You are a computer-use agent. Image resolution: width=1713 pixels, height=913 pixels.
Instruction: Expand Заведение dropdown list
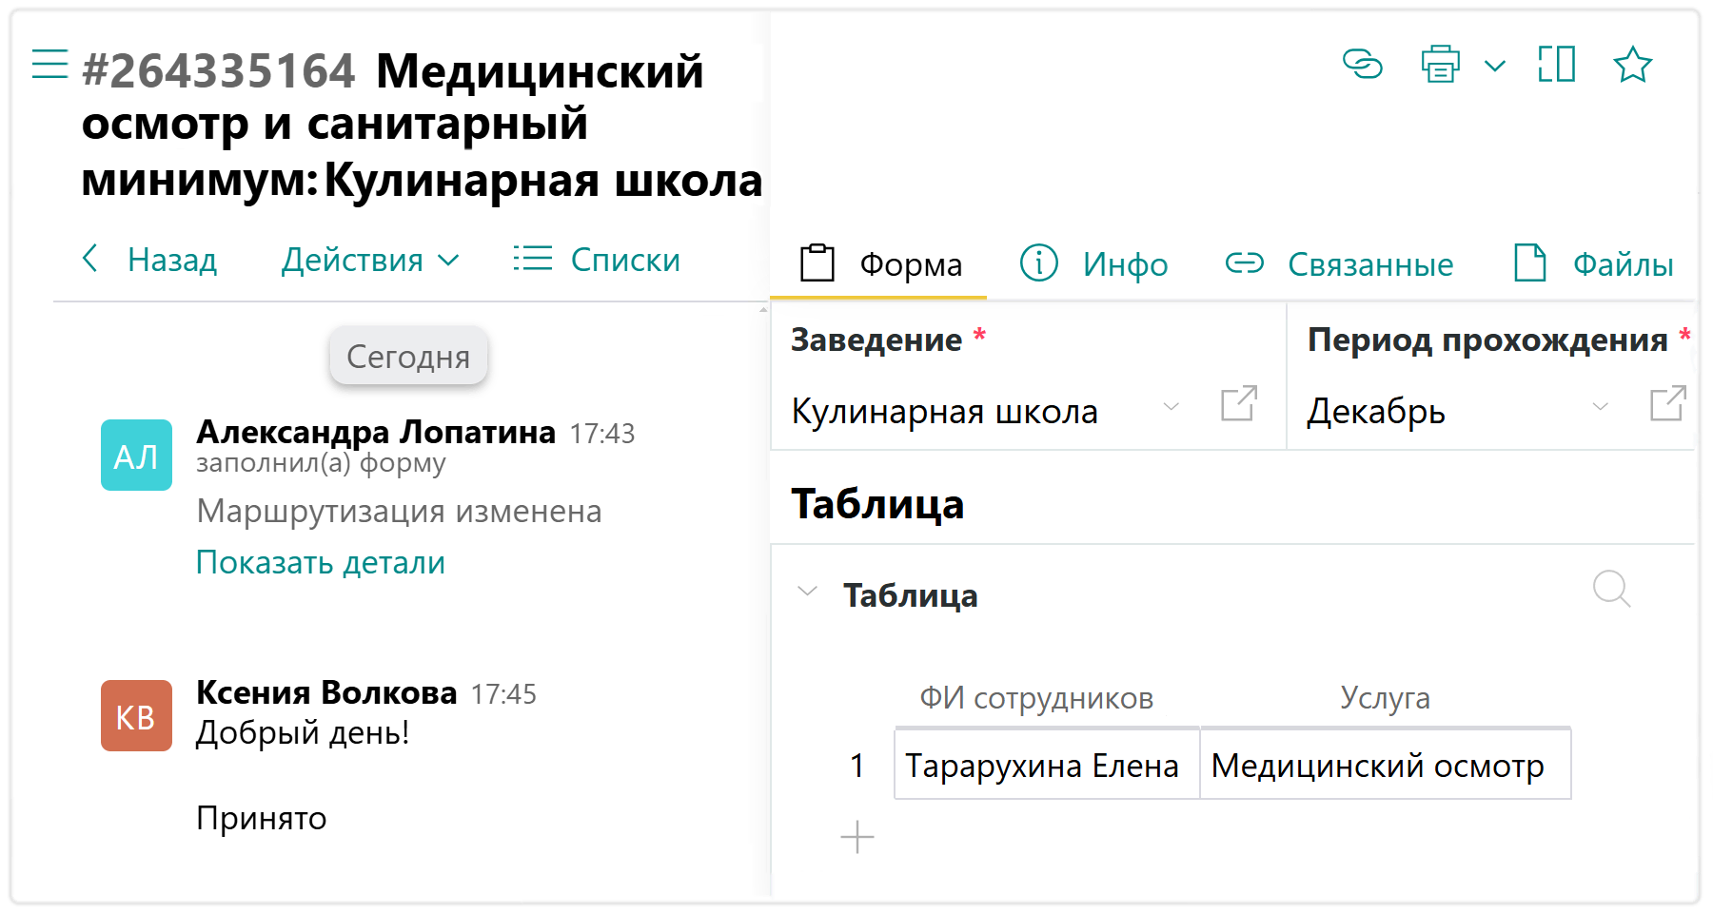coord(1172,407)
